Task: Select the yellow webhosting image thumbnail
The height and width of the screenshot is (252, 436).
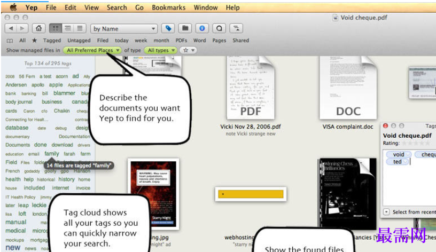Action: 251,194
